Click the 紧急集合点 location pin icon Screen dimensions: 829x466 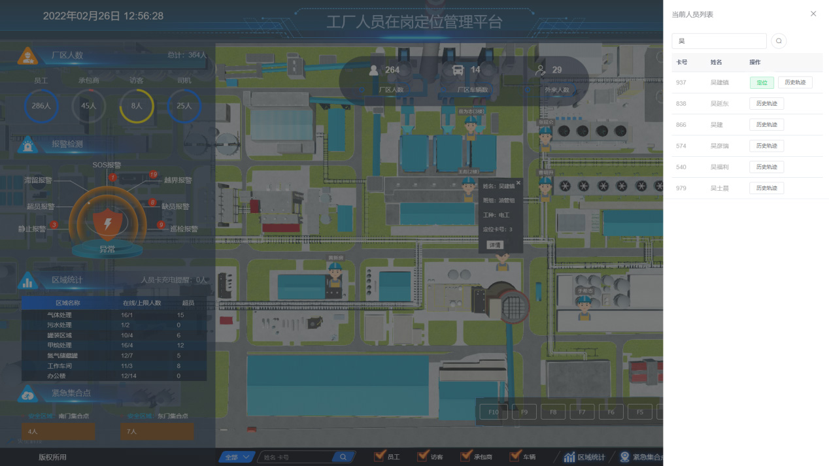coord(624,457)
